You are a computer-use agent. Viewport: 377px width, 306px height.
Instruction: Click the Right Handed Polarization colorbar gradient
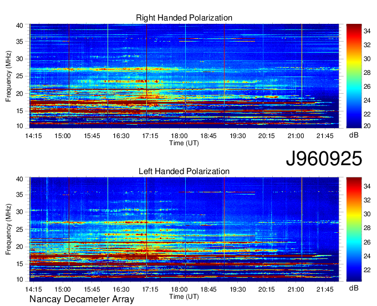coord(354,76)
